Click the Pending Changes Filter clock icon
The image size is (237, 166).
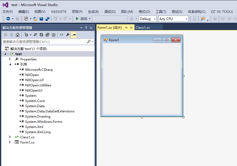26,35
